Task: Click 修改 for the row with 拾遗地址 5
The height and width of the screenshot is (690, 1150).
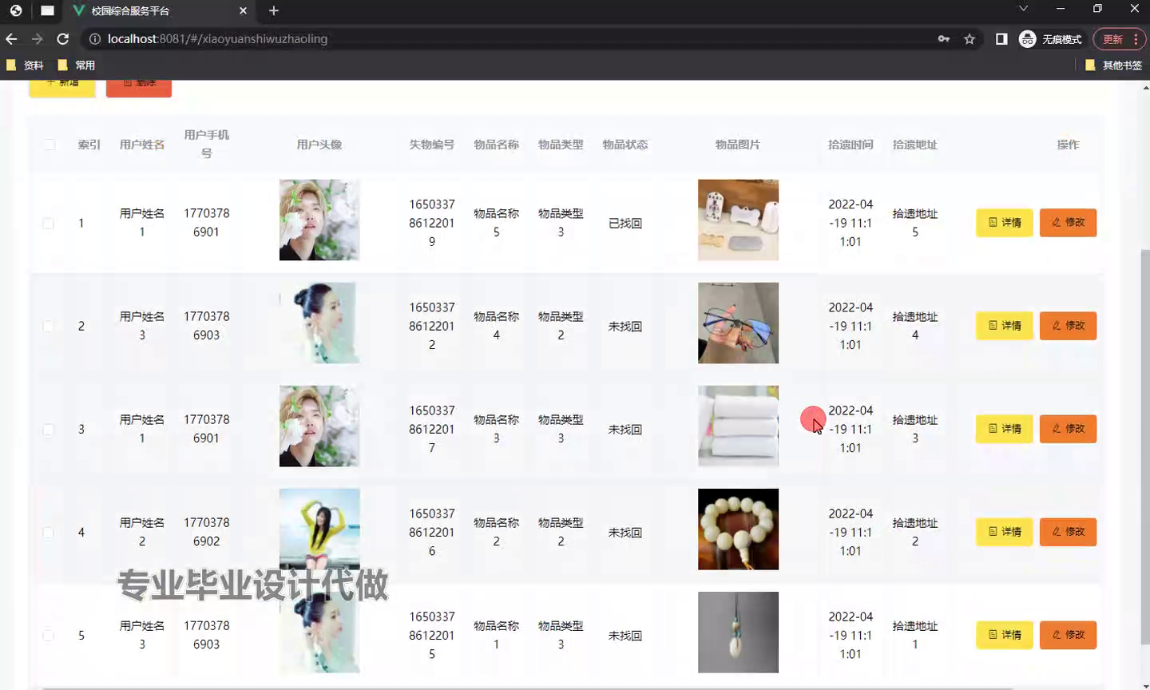Action: coord(1068,223)
